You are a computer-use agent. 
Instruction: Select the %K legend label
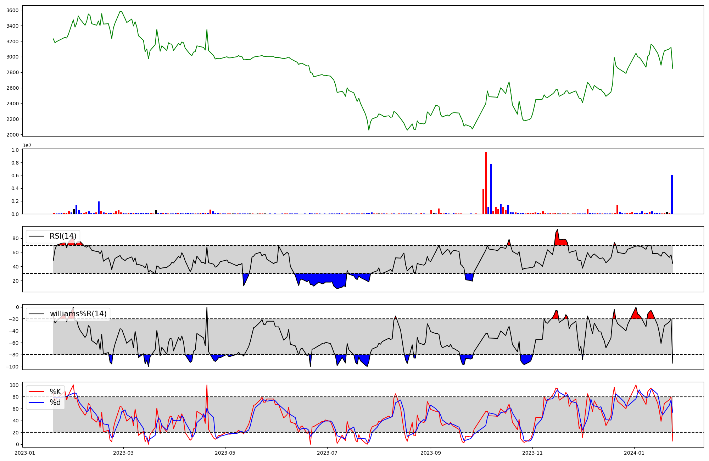pos(55,392)
